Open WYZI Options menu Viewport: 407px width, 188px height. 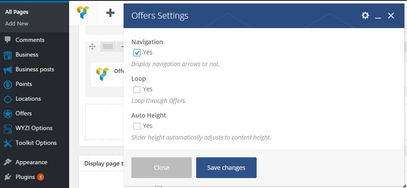click(x=35, y=128)
